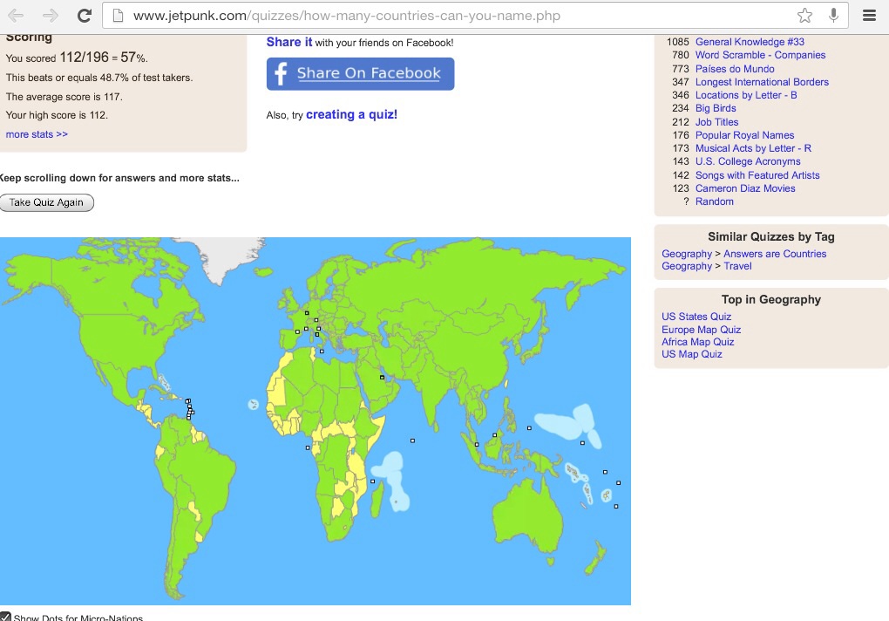889x621 pixels.
Task: Click the Facebook logo on share button
Action: [x=281, y=74]
